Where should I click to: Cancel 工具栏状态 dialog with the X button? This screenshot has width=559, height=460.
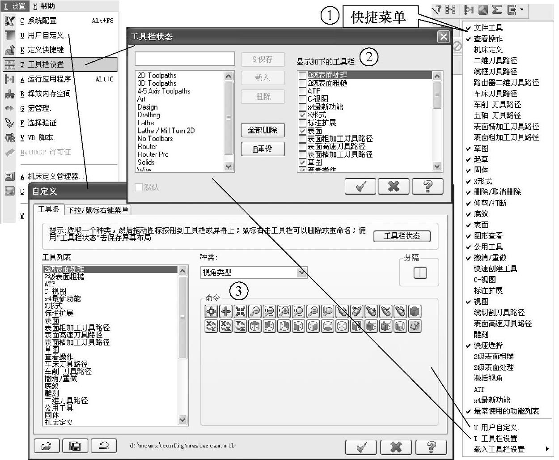394,186
